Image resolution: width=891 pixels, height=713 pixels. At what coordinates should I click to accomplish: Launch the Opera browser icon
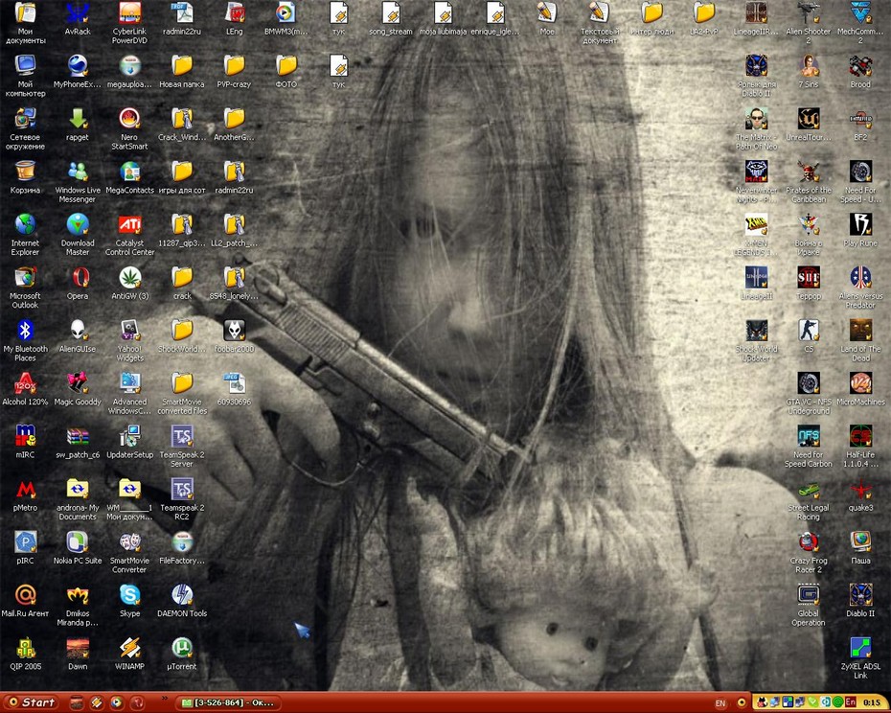tap(78, 283)
